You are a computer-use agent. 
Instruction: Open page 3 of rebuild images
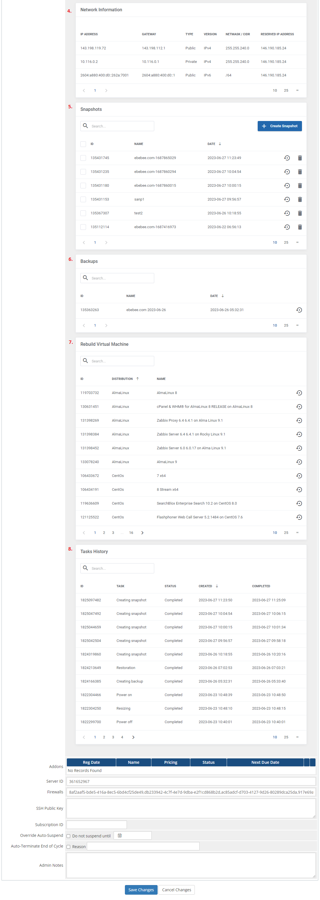click(113, 532)
